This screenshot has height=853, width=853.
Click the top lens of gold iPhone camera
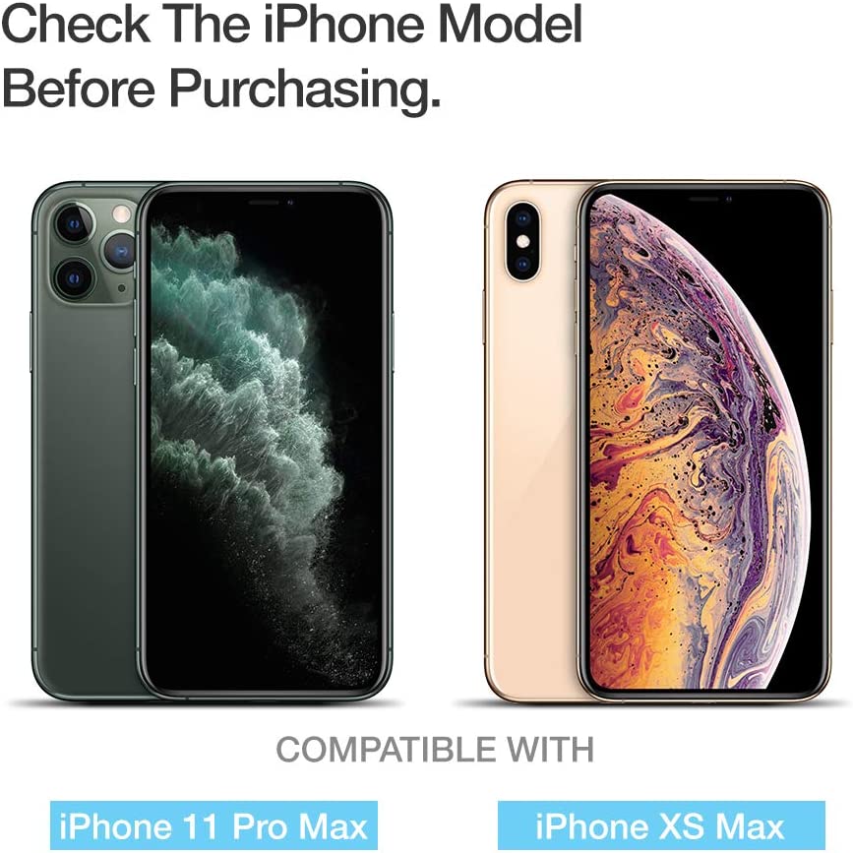[x=522, y=218]
